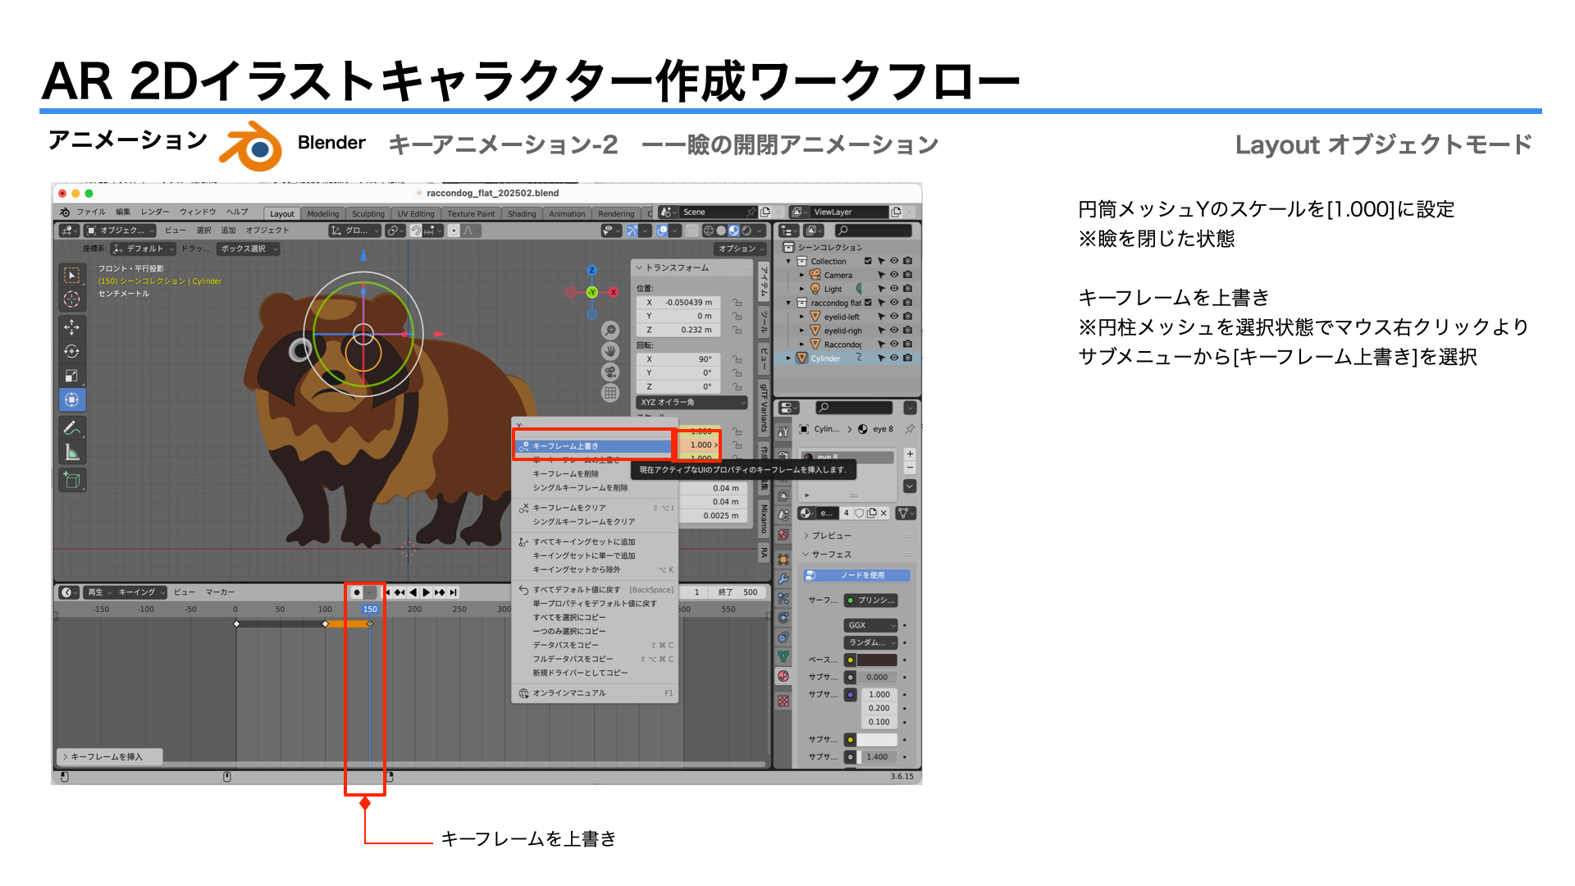Image resolution: width=1575 pixels, height=886 pixels.
Task: Choose Delete Keyframe in context menu
Action: tap(594, 474)
